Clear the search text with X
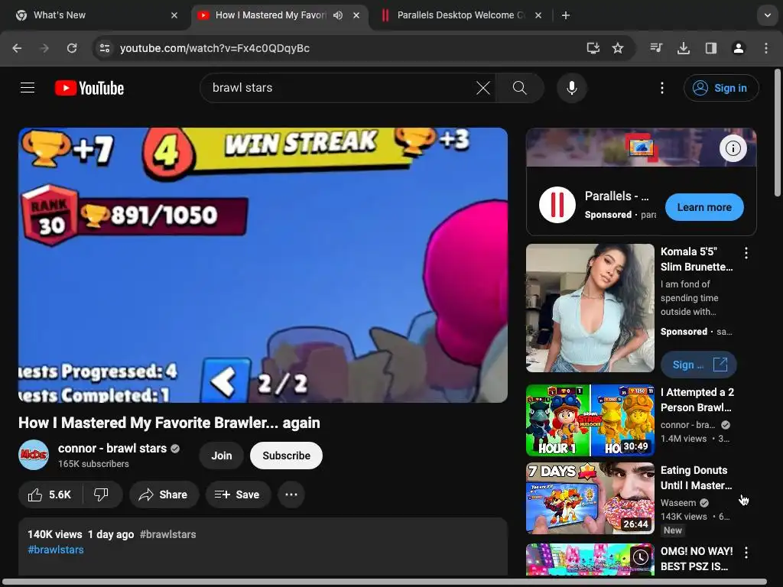The image size is (783, 587). (x=483, y=88)
